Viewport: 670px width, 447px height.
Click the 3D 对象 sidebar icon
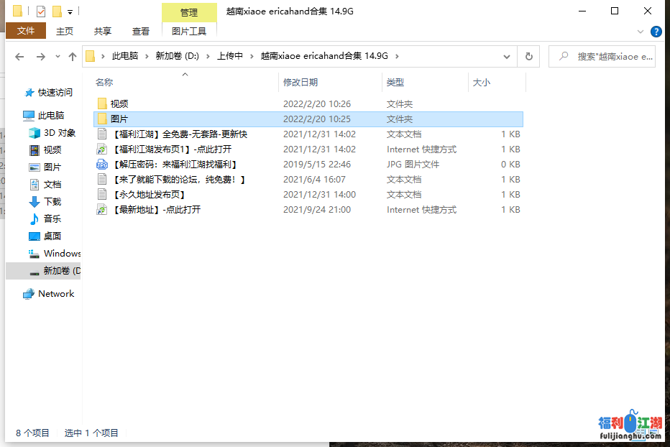pos(34,133)
